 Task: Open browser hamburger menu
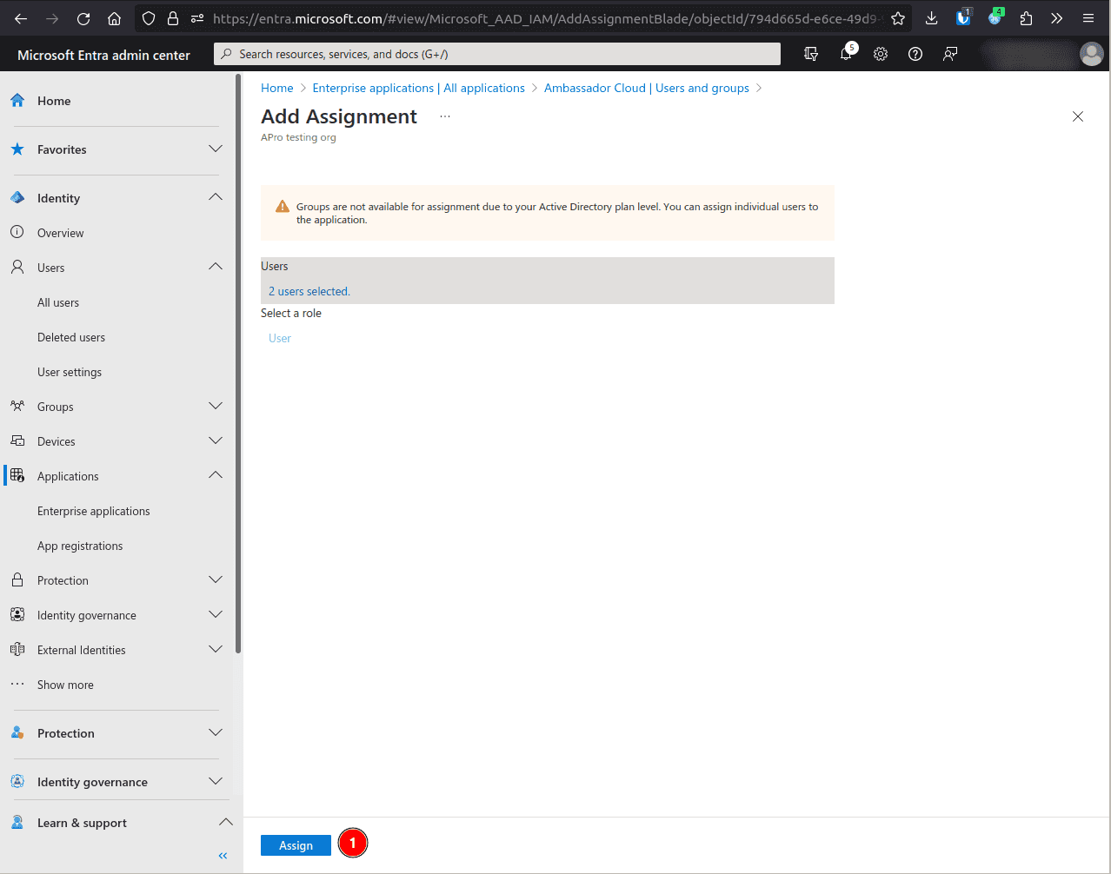point(1088,18)
